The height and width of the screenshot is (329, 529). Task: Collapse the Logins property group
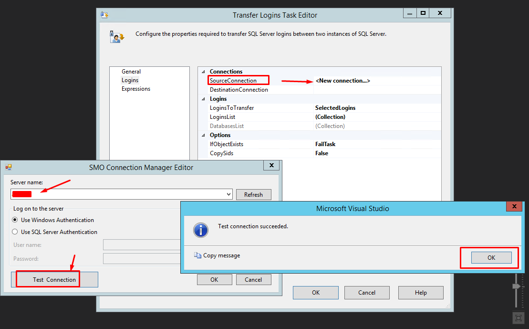[204, 99]
